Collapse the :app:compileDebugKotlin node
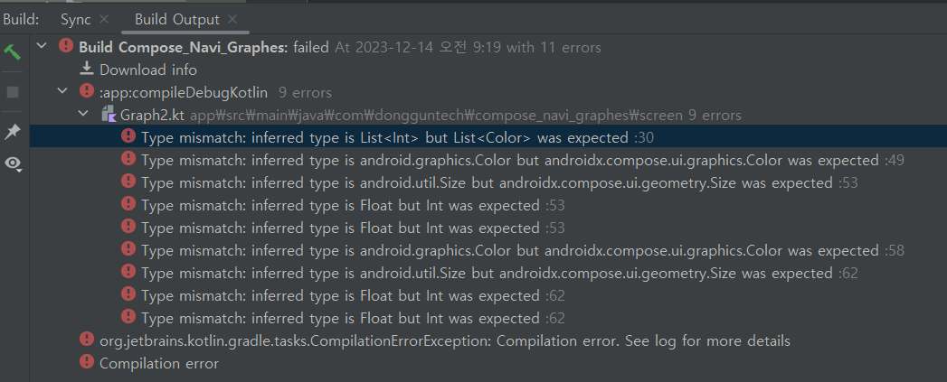 (x=62, y=91)
